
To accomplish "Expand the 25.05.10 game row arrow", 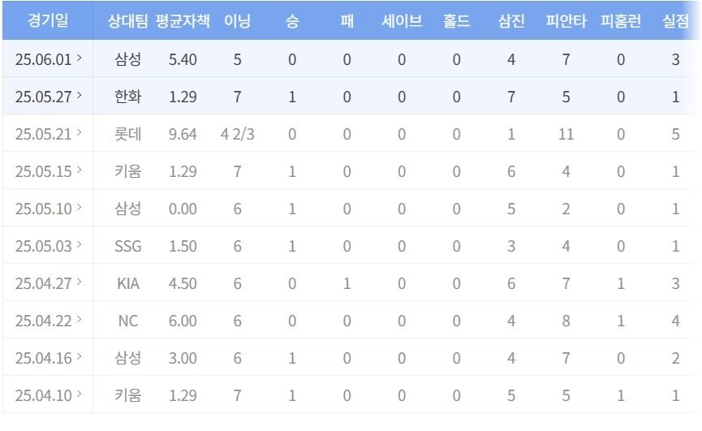I will pos(79,208).
